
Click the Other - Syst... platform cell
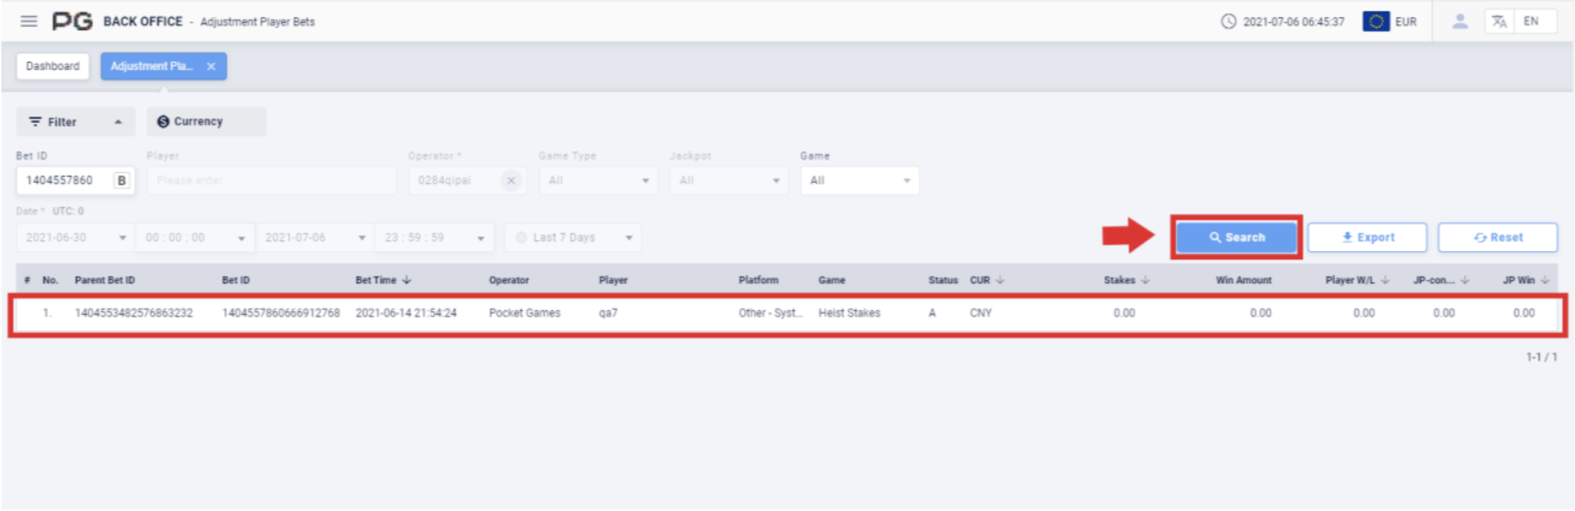click(770, 313)
